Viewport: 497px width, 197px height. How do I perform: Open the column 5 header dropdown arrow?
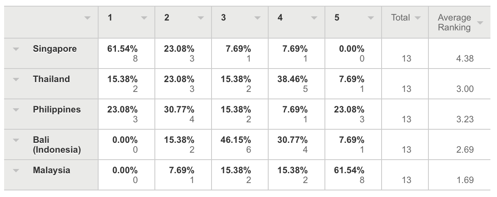pyautogui.click(x=370, y=18)
